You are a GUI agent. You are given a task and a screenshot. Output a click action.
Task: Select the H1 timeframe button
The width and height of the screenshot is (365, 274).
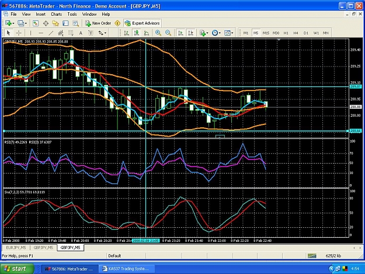pyautogui.click(x=286, y=33)
